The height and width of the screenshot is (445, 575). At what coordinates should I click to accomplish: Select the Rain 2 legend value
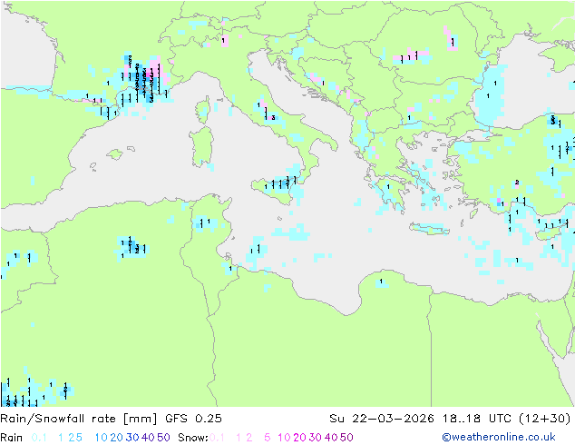coord(71,438)
